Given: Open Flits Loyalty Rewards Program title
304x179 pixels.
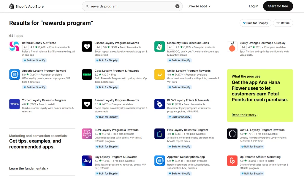Looking at the screenshot, I should click(x=188, y=130).
